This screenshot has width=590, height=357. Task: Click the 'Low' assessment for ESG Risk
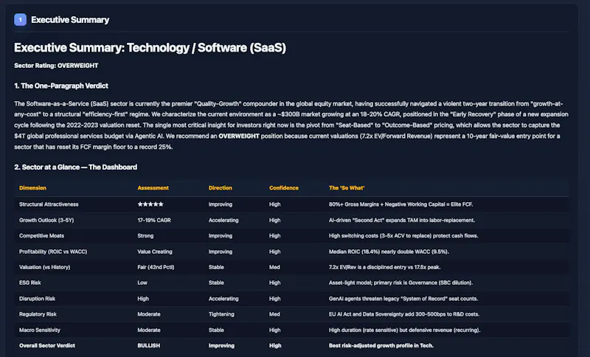[142, 283]
